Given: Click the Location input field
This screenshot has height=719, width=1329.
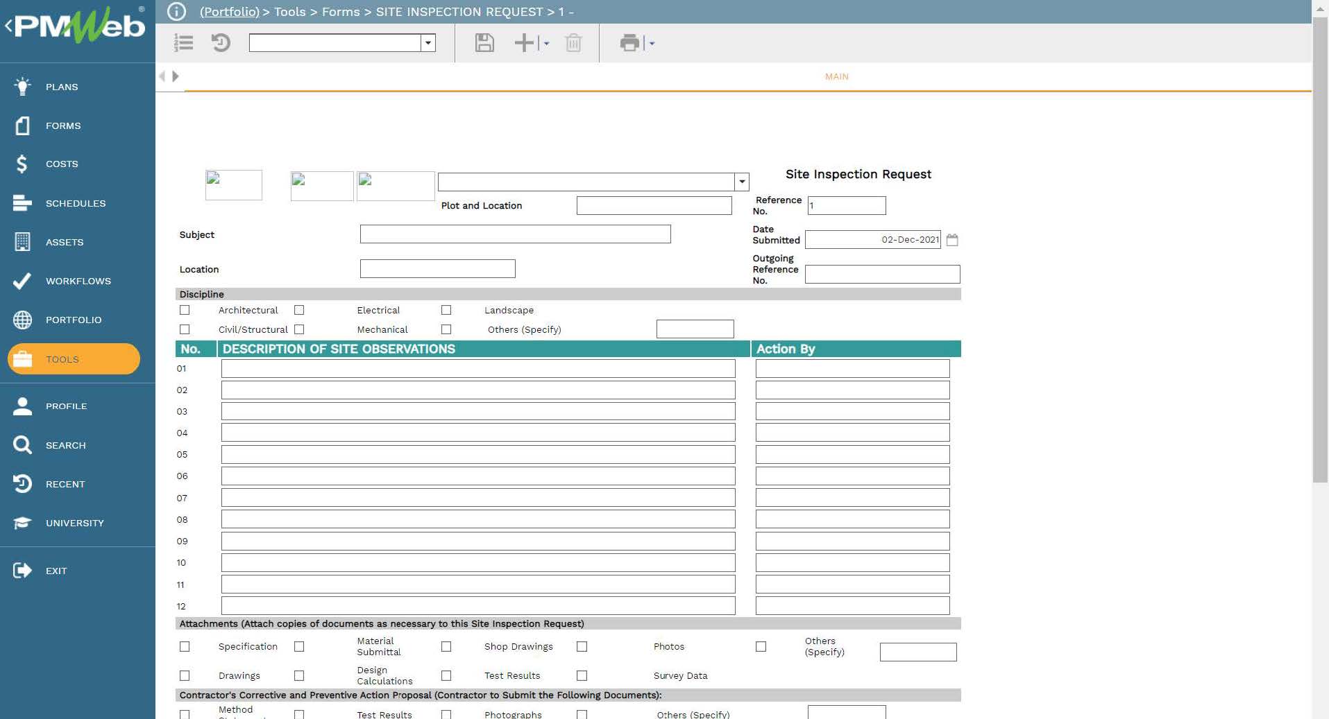Looking at the screenshot, I should 437,269.
